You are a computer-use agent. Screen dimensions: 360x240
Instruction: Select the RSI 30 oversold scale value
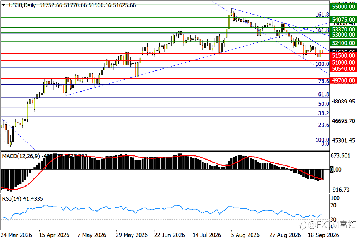(x=333, y=220)
